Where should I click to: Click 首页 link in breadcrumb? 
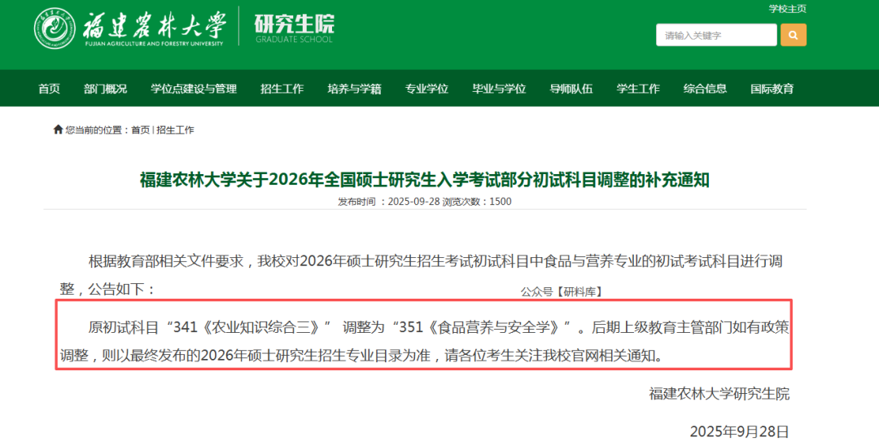140,130
